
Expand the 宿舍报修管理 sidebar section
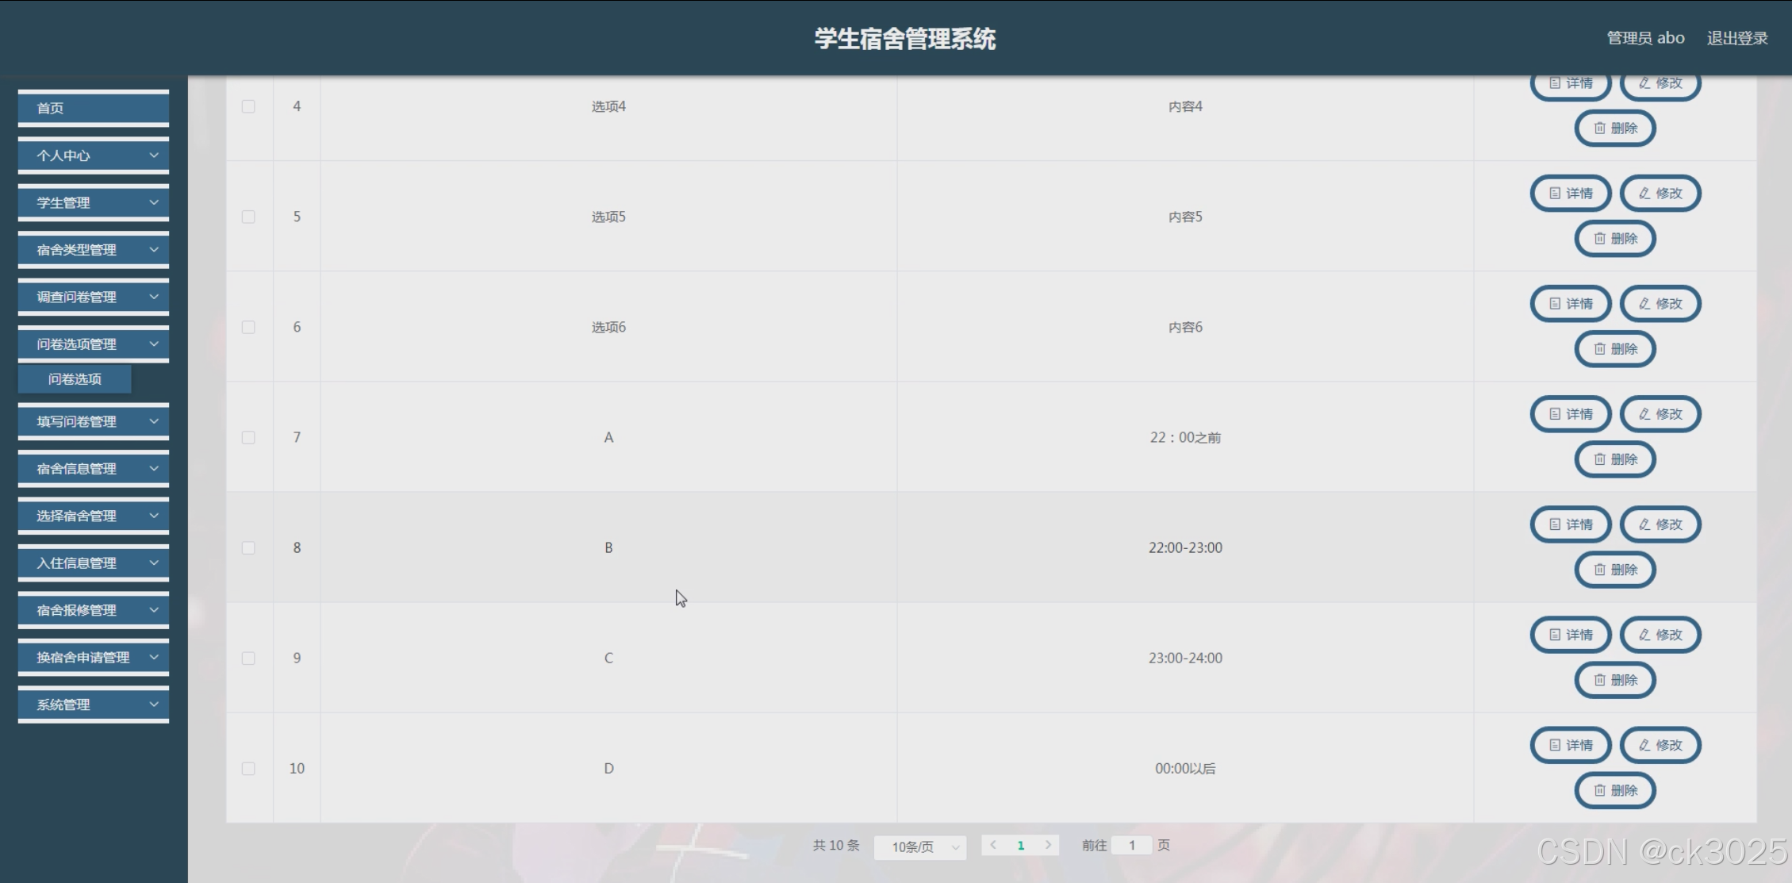pos(94,610)
